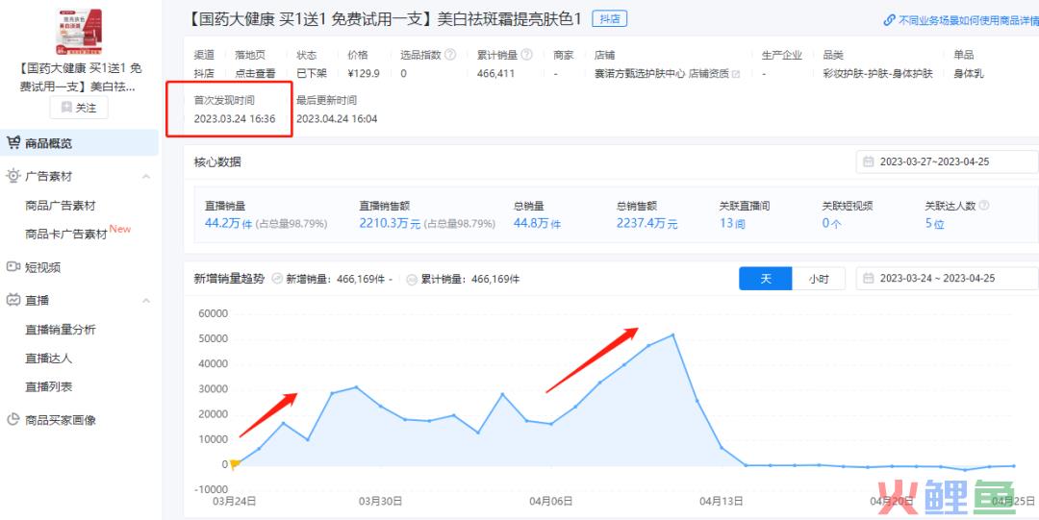Click the 抖店 tag next to title
This screenshot has width=1039, height=520.
coord(610,19)
